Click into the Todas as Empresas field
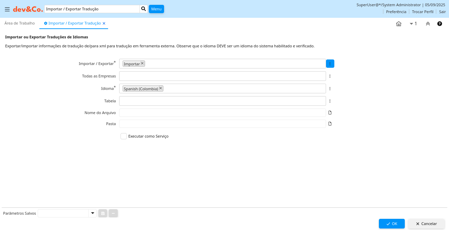Image resolution: width=449 pixels, height=233 pixels. [222, 76]
